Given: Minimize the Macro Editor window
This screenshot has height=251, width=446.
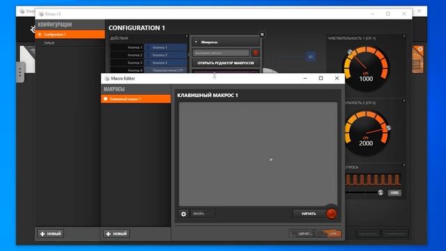Looking at the screenshot, I should pyautogui.click(x=305, y=78).
